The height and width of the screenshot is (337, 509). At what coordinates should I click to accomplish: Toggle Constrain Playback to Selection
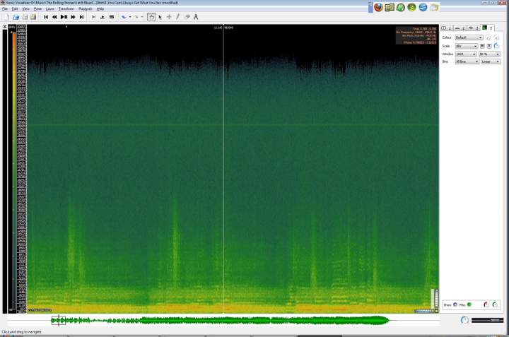(x=93, y=17)
